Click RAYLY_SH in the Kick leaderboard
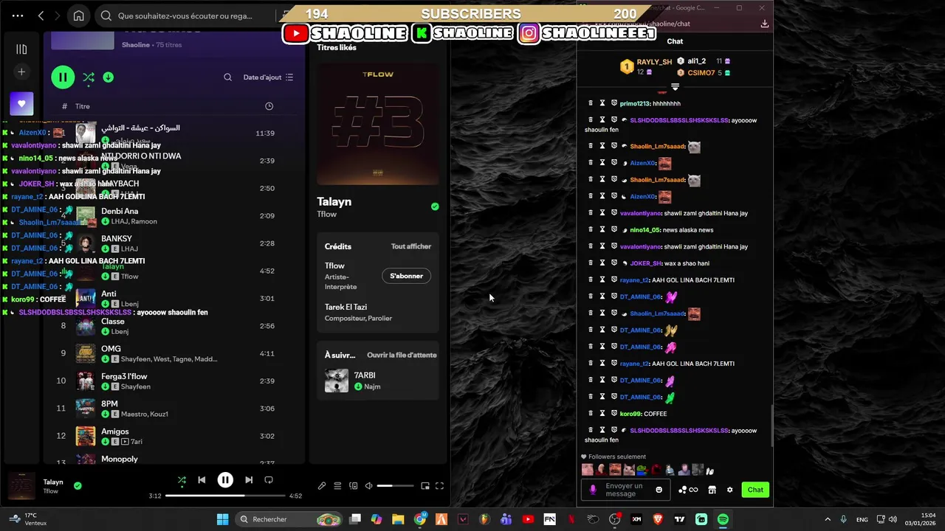The width and height of the screenshot is (945, 531). pos(654,62)
